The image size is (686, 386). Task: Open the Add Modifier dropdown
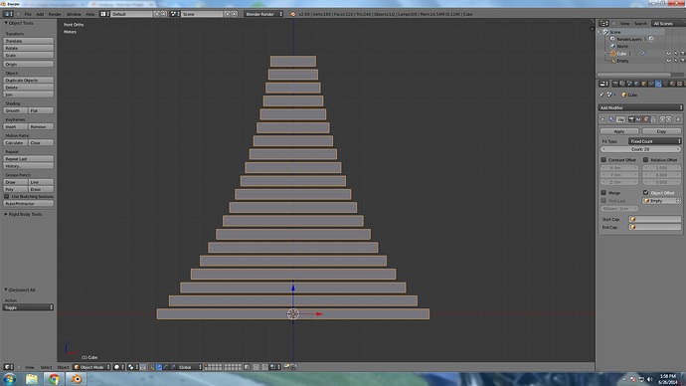(x=640, y=107)
